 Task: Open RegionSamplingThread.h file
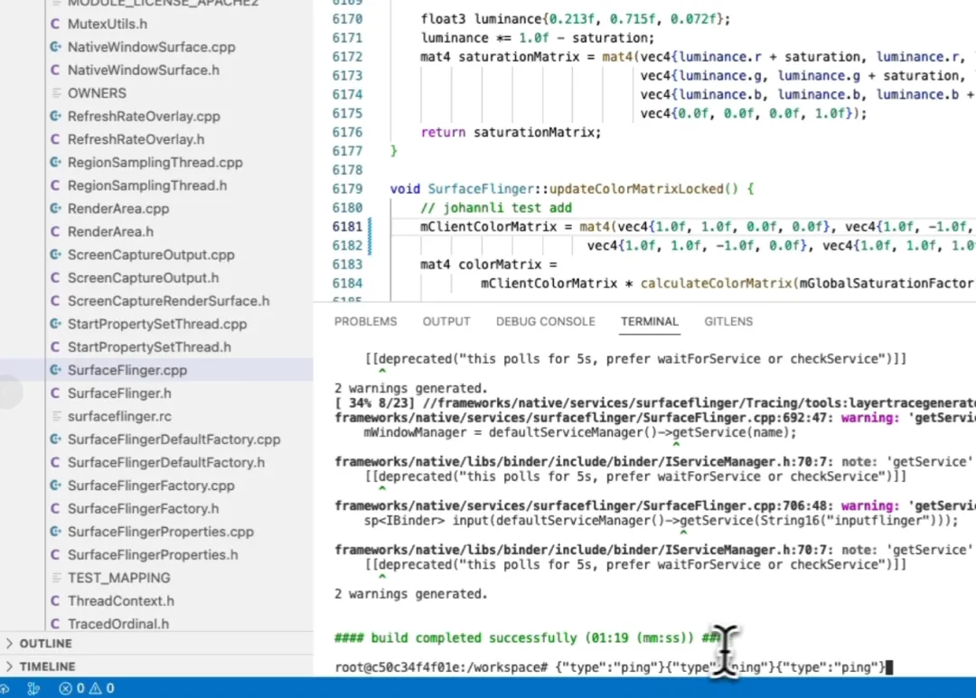(x=147, y=185)
